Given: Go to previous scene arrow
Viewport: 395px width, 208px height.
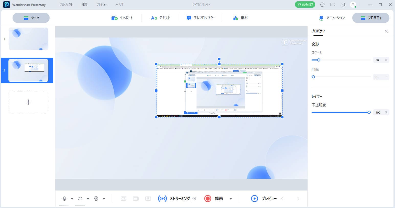Looking at the screenshot, I should pos(282,199).
